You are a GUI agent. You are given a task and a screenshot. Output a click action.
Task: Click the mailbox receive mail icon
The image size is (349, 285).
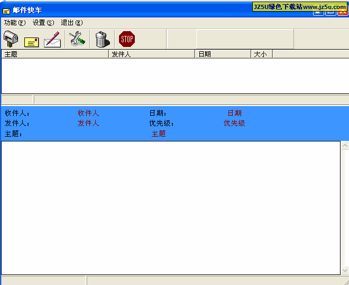click(x=11, y=39)
